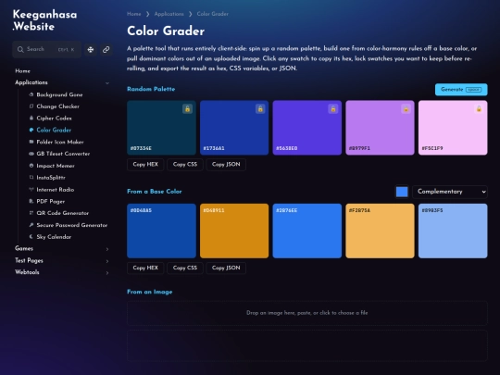Click the Cipher Codex sidebar icon

pyautogui.click(x=31, y=118)
